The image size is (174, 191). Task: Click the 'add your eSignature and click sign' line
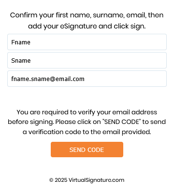point(87,26)
